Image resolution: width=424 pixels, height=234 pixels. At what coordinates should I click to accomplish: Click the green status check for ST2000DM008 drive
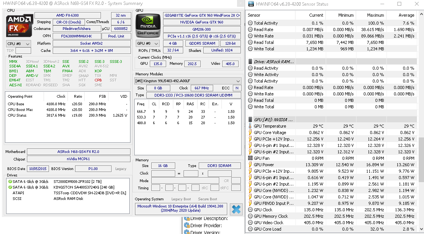click(x=10, y=181)
